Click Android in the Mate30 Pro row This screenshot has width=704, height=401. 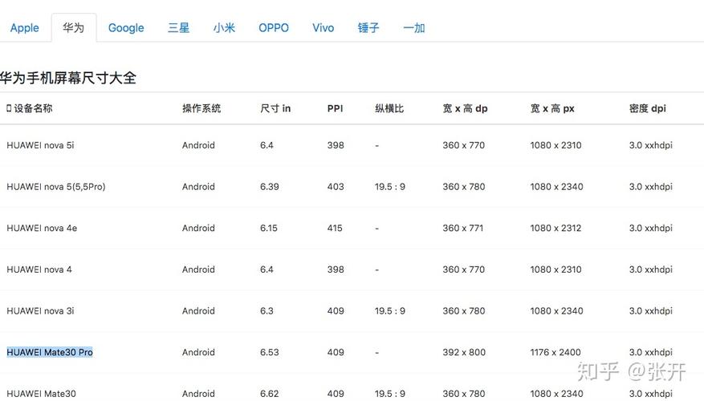(198, 352)
